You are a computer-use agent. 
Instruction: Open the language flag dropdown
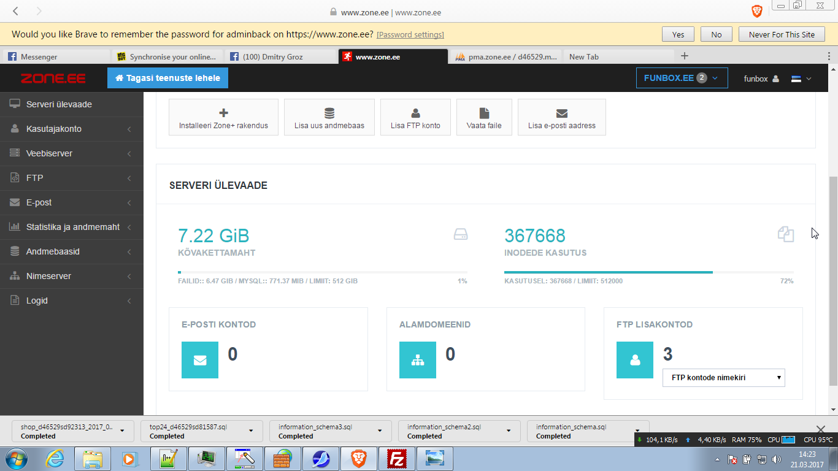point(801,78)
